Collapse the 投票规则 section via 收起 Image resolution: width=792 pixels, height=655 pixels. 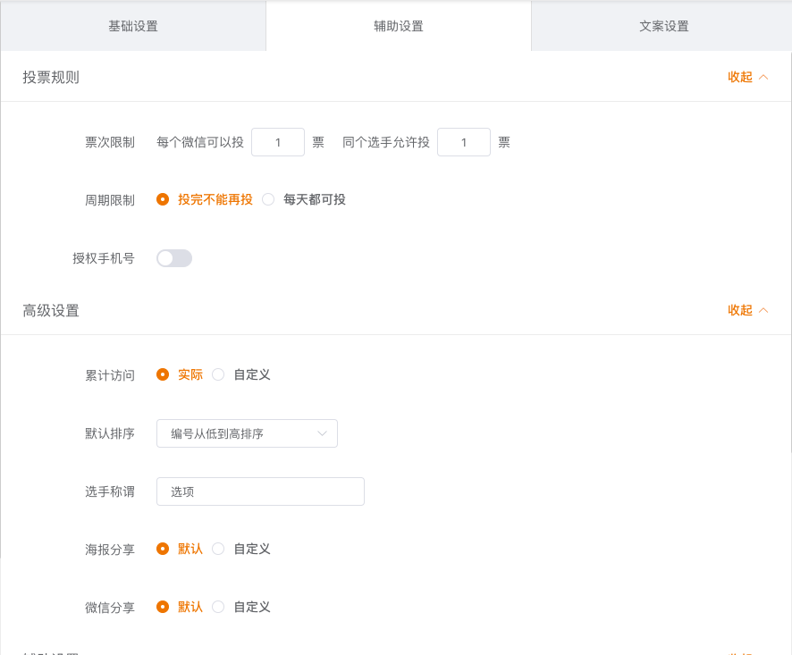click(740, 77)
